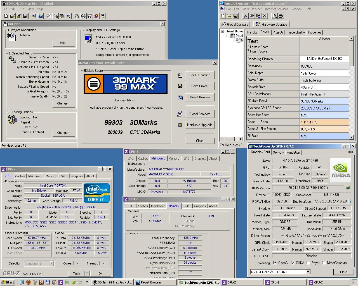Expand quick launch overflow chevron on taskbar
The height and width of the screenshot is (286, 358).
(86, 282)
